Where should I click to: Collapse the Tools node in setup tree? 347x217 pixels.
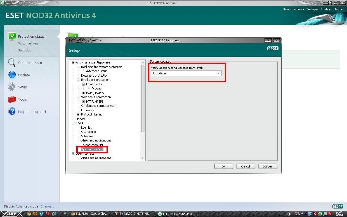click(x=73, y=123)
